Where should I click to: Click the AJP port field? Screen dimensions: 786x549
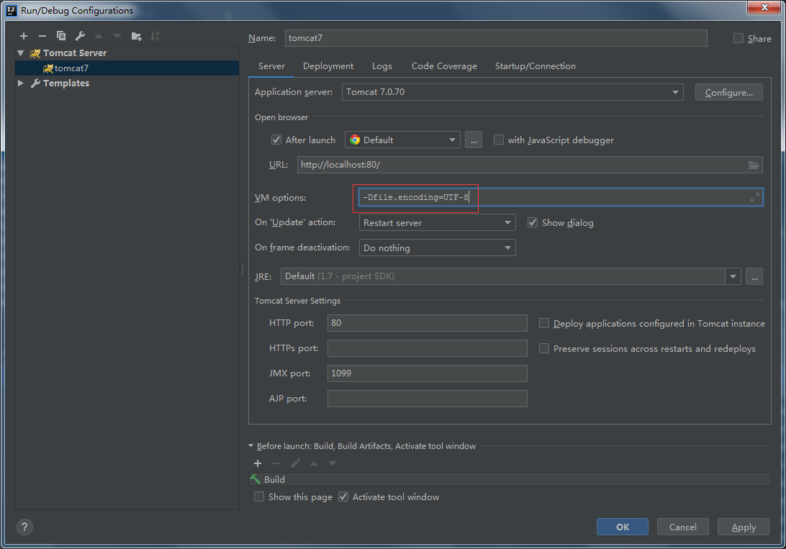coord(427,398)
